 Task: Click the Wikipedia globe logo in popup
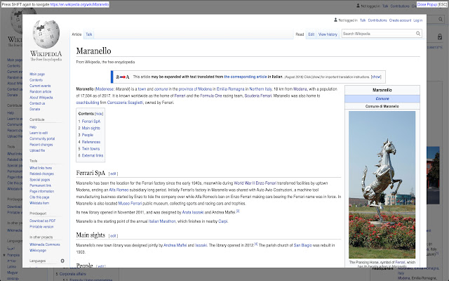[x=46, y=34]
